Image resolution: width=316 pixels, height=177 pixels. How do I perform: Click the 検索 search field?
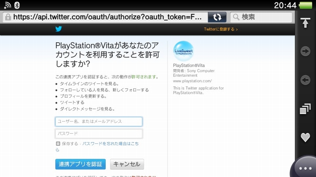click(261, 17)
